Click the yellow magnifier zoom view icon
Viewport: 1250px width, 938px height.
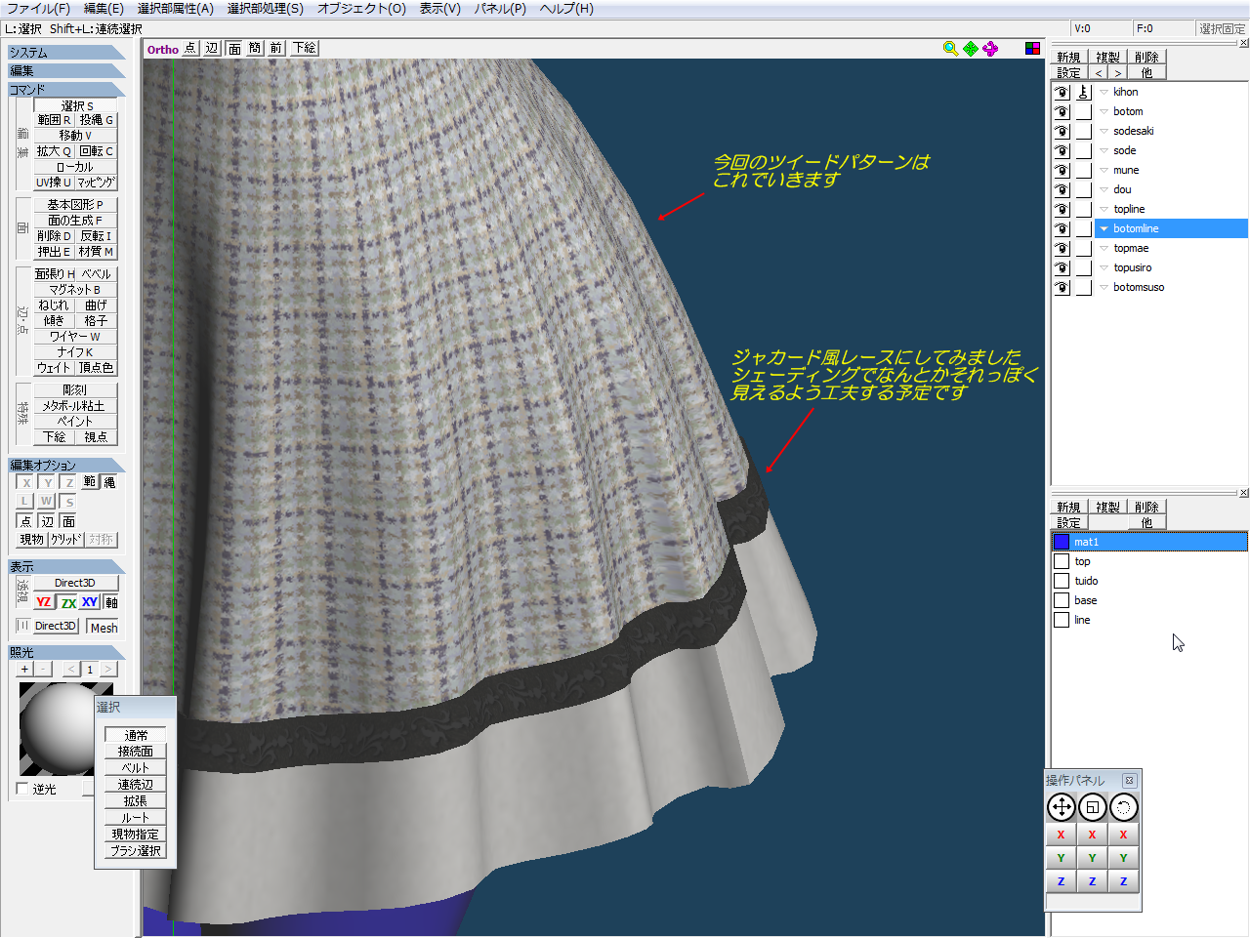950,49
